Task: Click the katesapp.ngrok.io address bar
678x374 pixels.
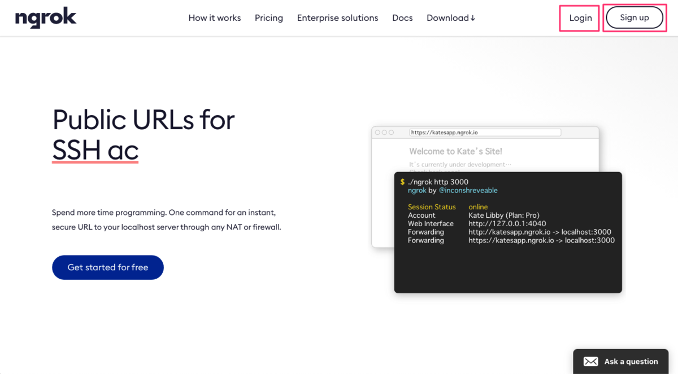Action: coord(485,133)
